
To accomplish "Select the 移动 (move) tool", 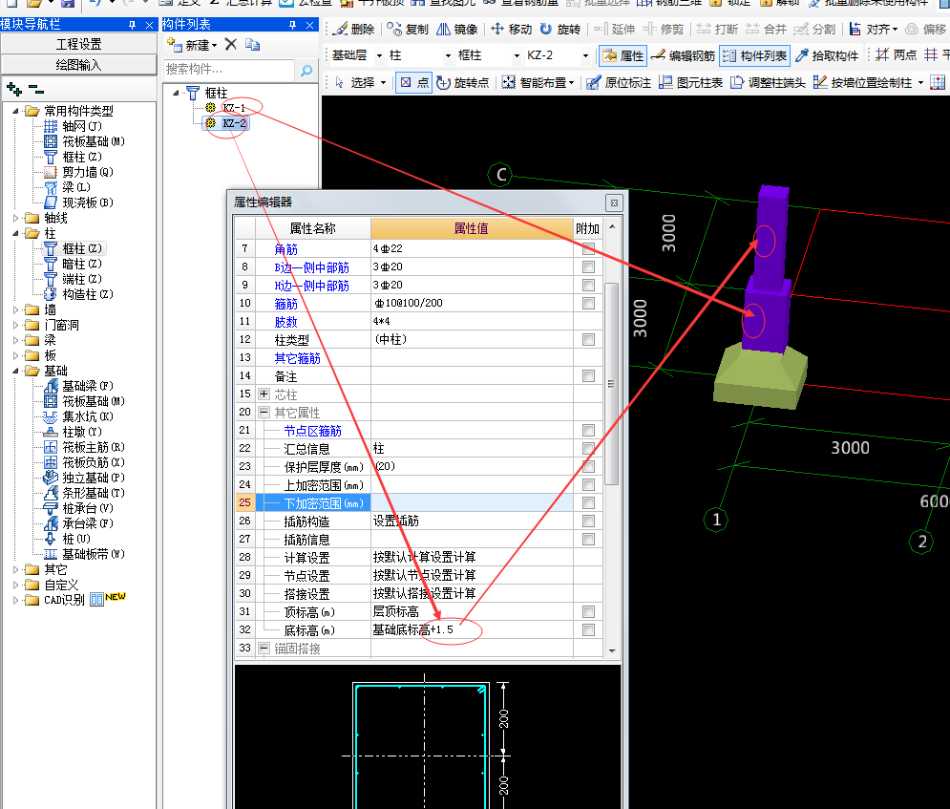I will [512, 29].
